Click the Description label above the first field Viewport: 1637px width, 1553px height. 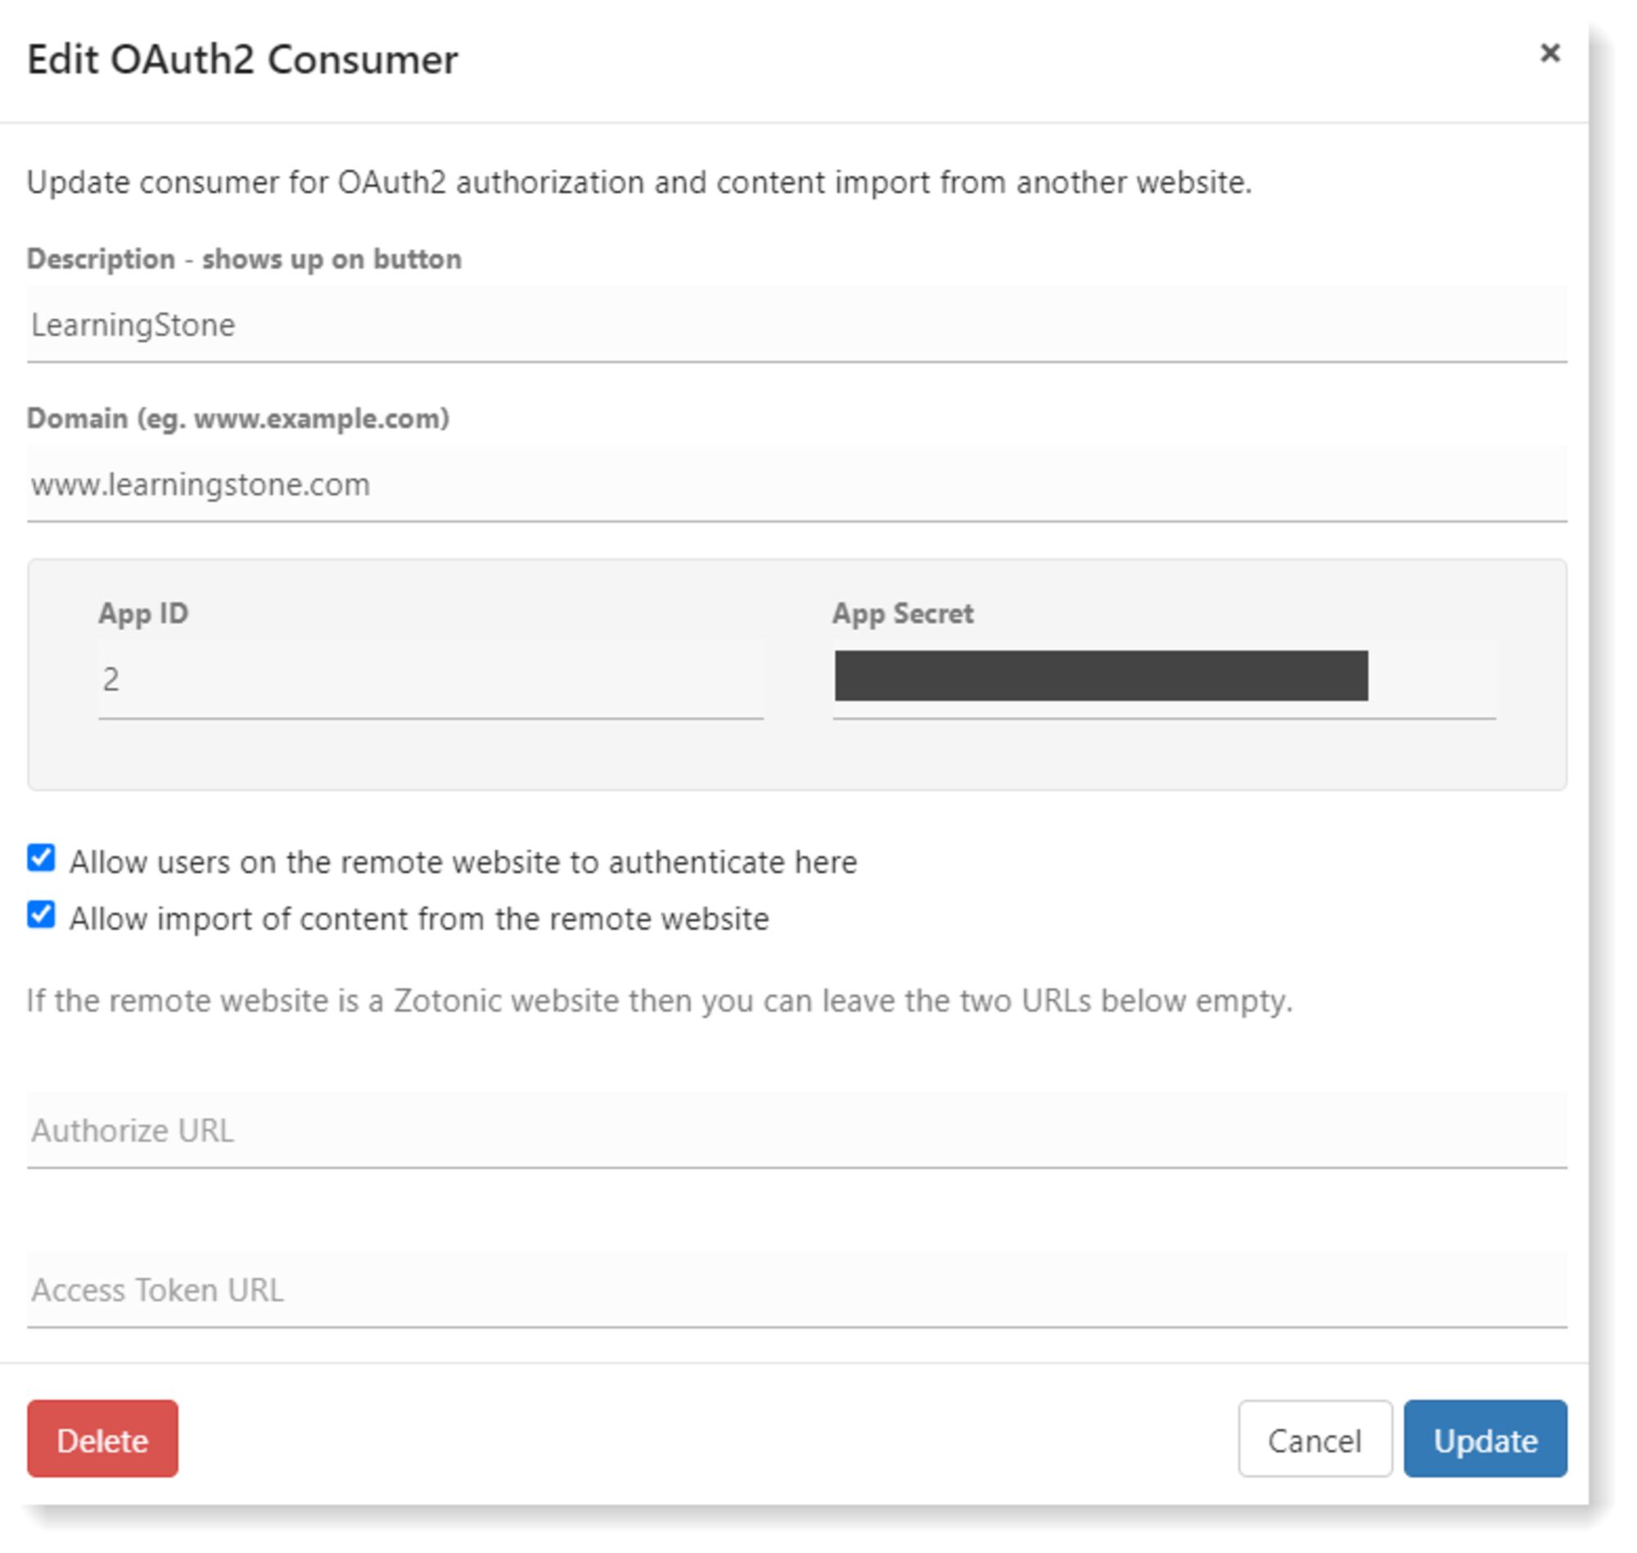(x=245, y=259)
